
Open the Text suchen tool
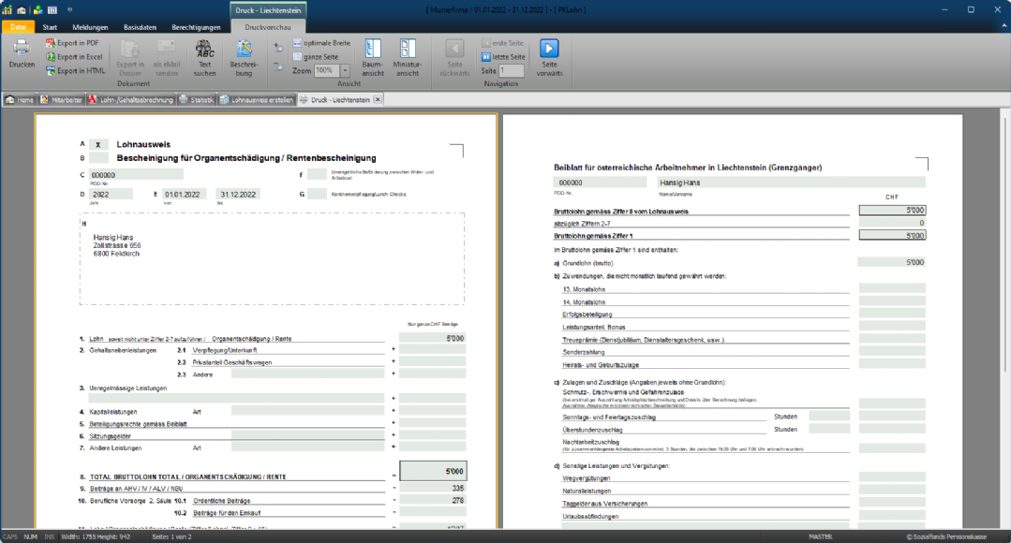(x=204, y=56)
